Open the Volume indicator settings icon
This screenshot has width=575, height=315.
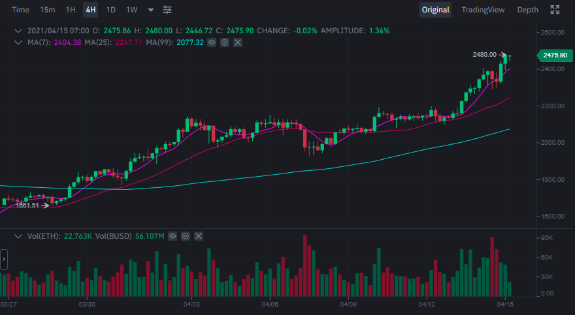click(186, 235)
